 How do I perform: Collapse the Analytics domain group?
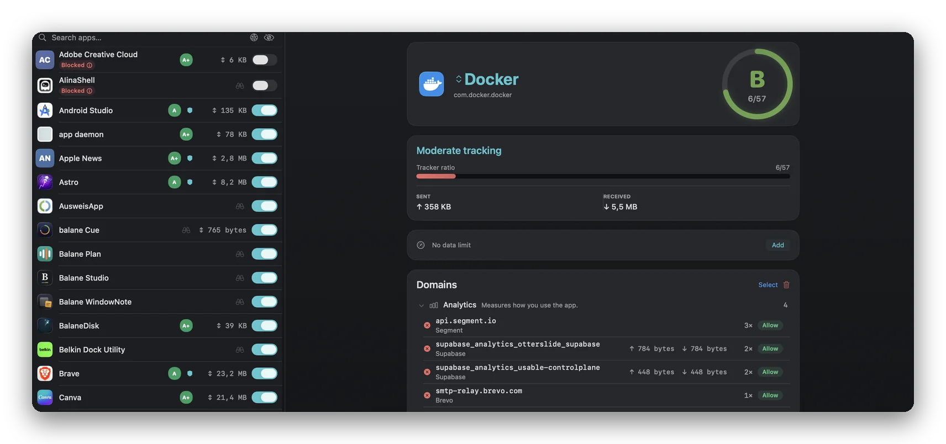(x=422, y=305)
